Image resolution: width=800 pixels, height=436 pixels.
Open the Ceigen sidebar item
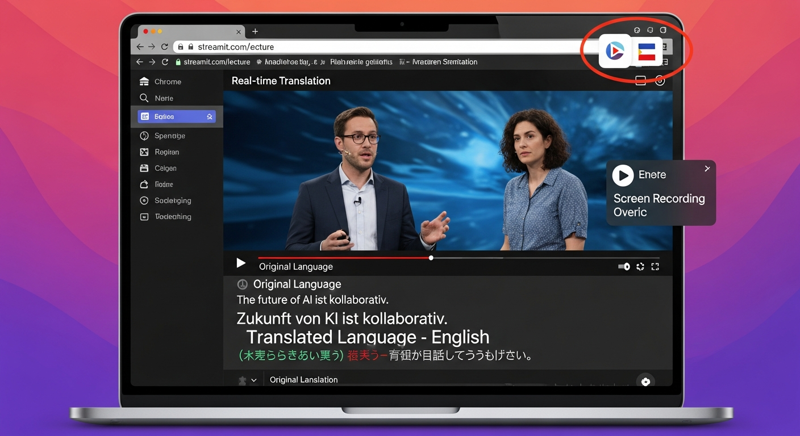point(159,168)
